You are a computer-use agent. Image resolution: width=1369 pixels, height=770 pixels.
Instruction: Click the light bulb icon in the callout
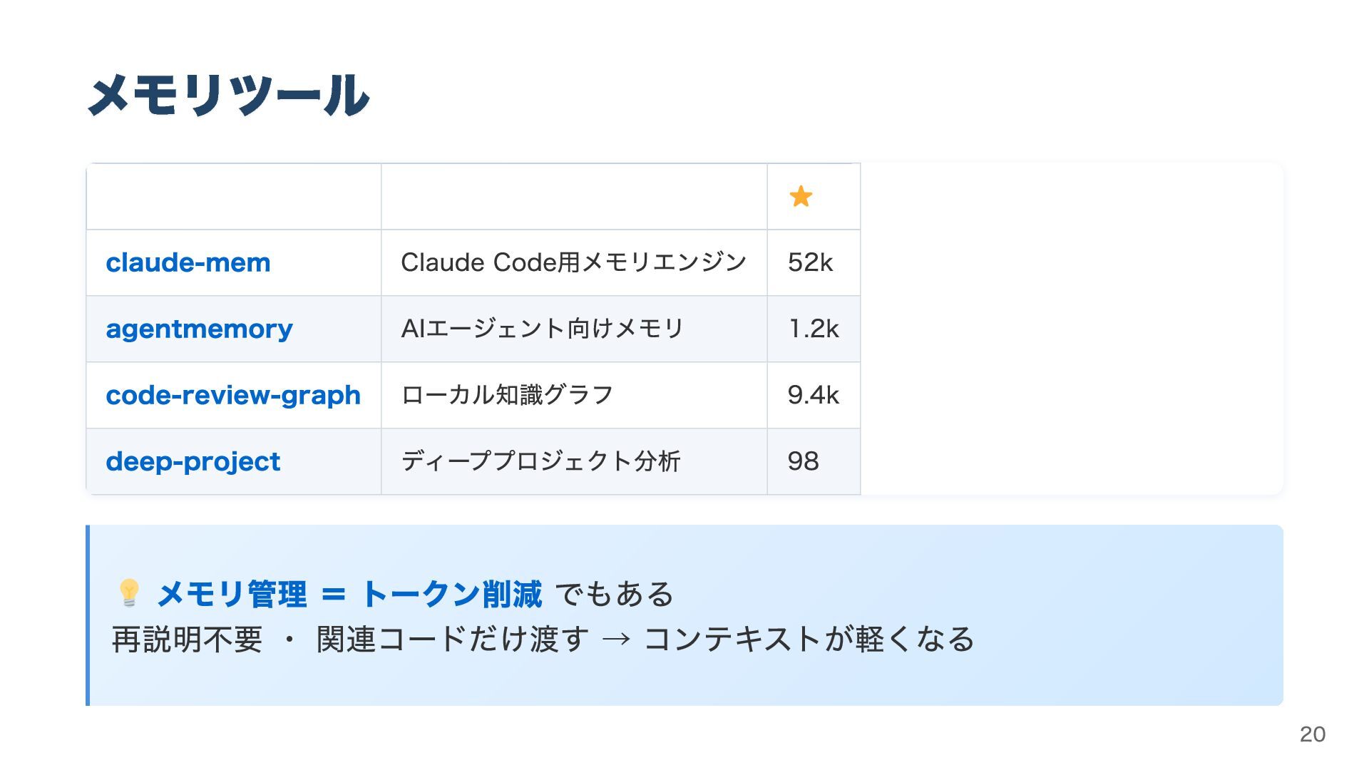129,593
